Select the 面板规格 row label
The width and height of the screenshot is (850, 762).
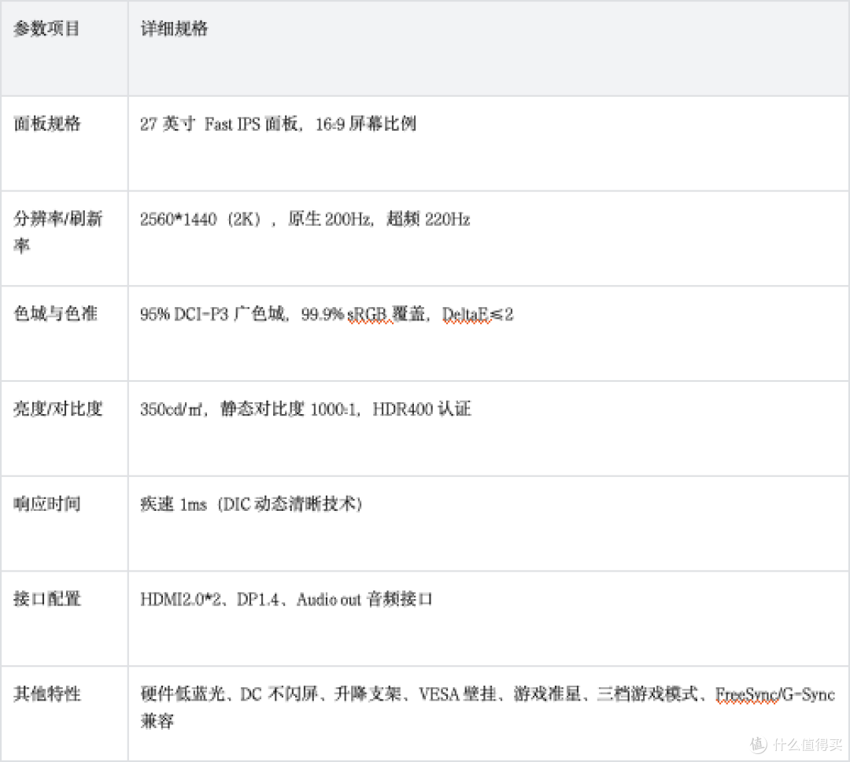[x=46, y=123]
